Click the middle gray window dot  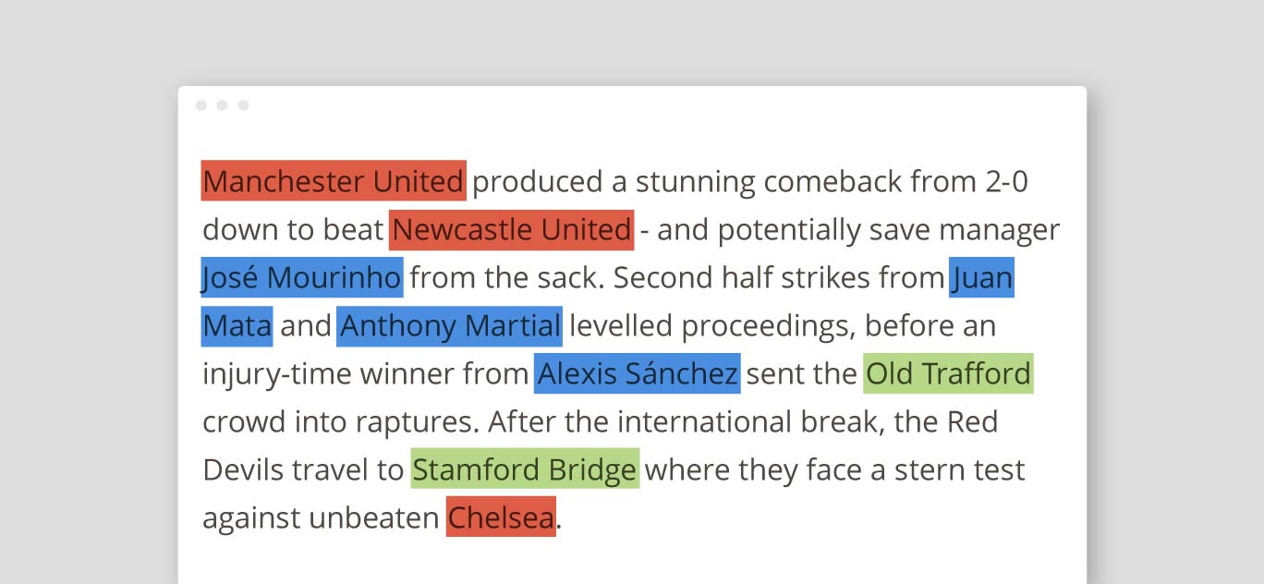[223, 105]
